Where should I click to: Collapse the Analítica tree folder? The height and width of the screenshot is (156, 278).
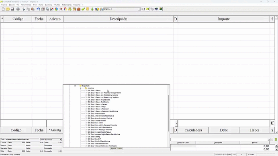80,88
